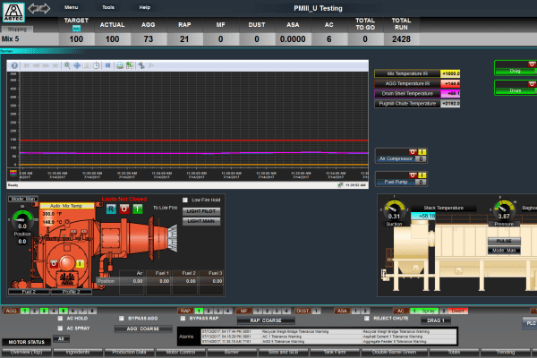Switch to Production Data tab
537x358 pixels.
129,352
